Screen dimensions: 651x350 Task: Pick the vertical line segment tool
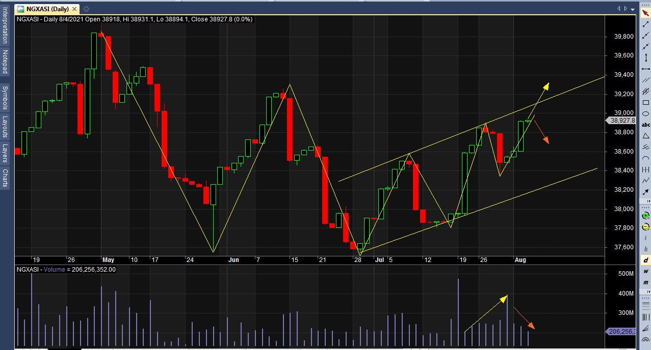(645, 58)
